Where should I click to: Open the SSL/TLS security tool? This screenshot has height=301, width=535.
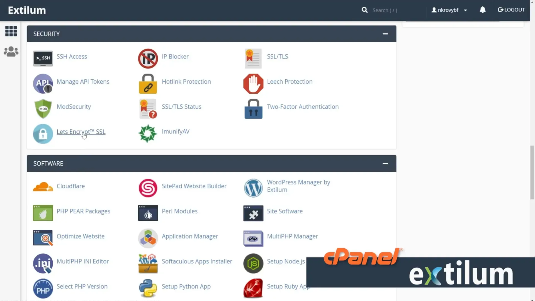pyautogui.click(x=278, y=56)
